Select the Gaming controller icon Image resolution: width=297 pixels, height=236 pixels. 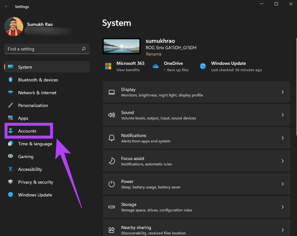click(x=11, y=156)
